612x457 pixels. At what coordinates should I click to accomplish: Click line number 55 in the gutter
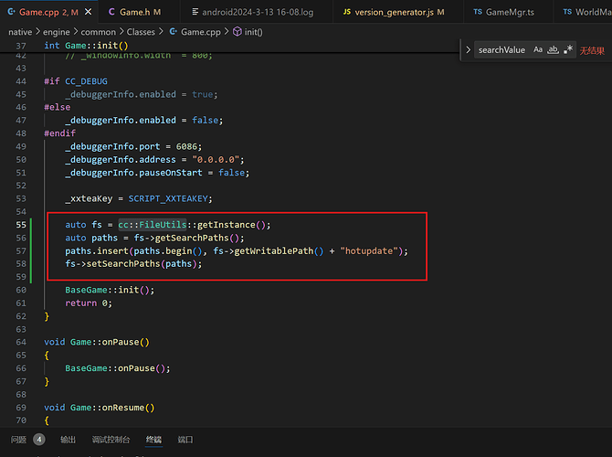tap(21, 225)
